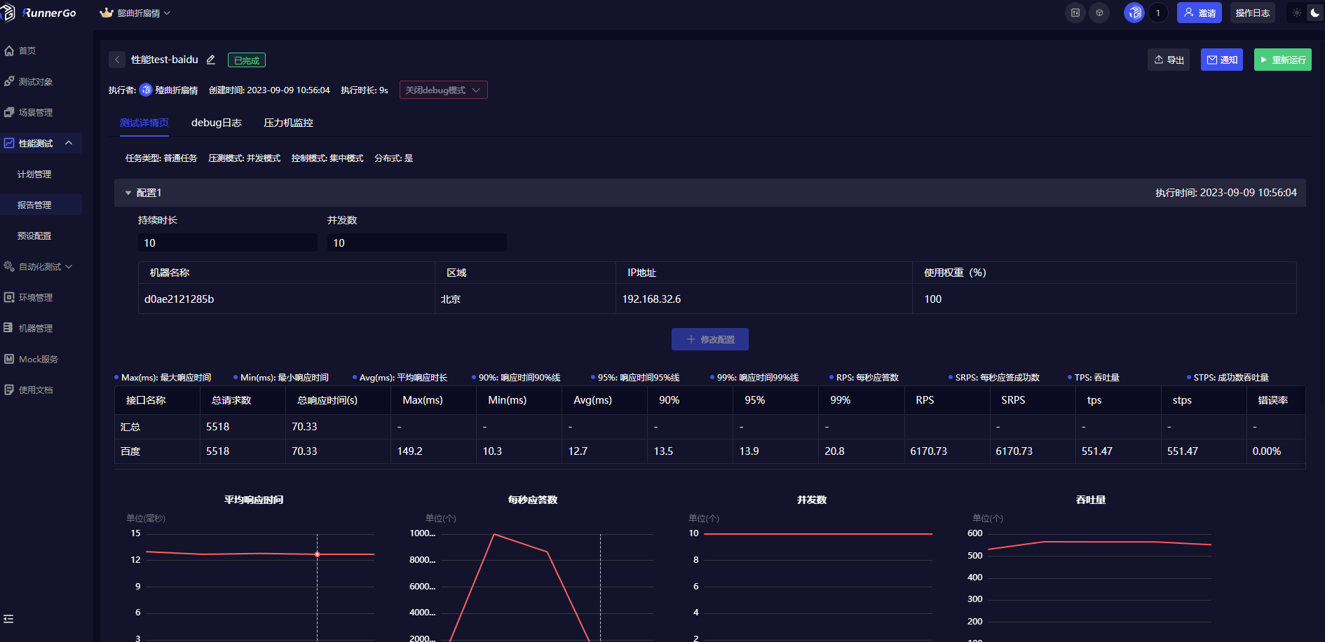Click the 持续时长 input field

pyautogui.click(x=228, y=243)
